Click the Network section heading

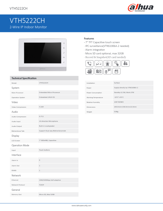[x=16, y=176]
